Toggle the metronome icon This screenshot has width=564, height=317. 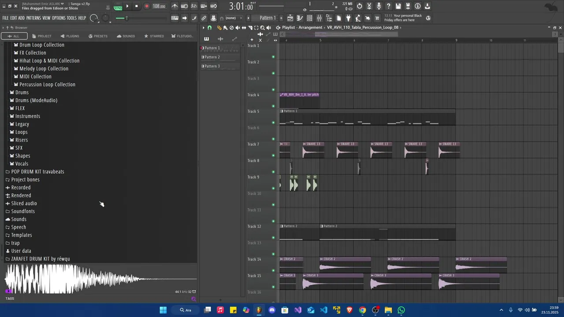[175, 6]
